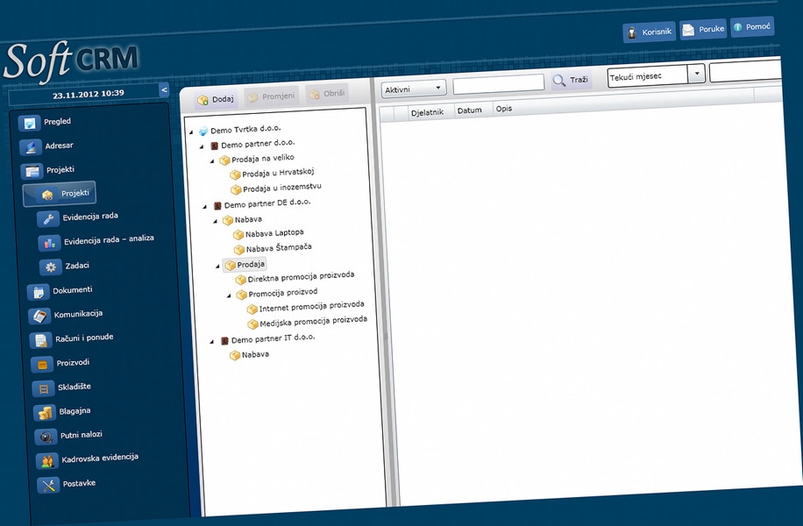803x526 pixels.
Task: Open the Pregled overview icon
Action: [29, 123]
